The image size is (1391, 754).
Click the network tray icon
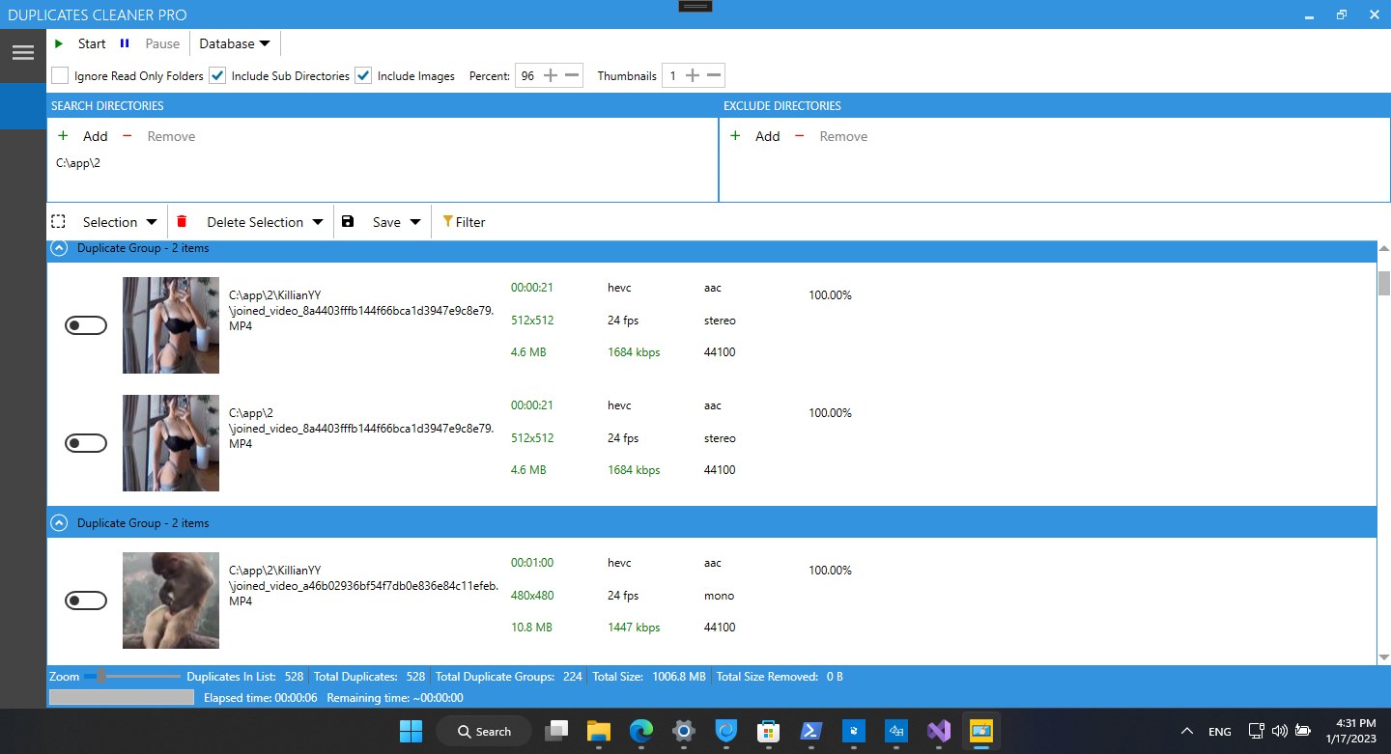(x=1257, y=731)
